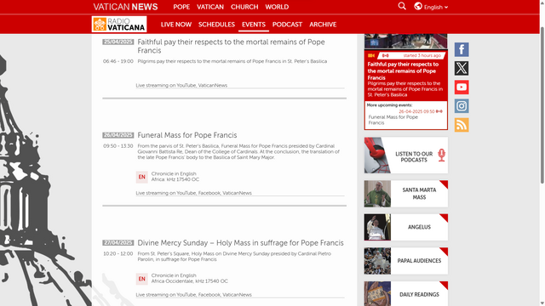Image resolution: width=545 pixels, height=306 pixels.
Task: Click the video camera icon in live panel
Action: point(371,55)
